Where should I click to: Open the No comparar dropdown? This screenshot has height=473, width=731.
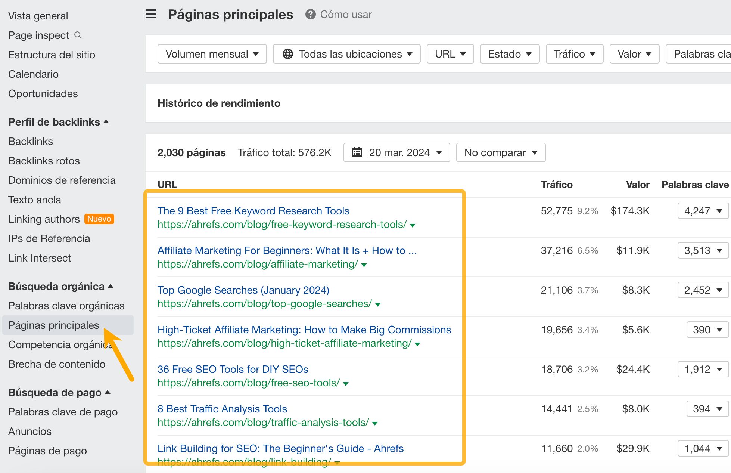tap(500, 152)
